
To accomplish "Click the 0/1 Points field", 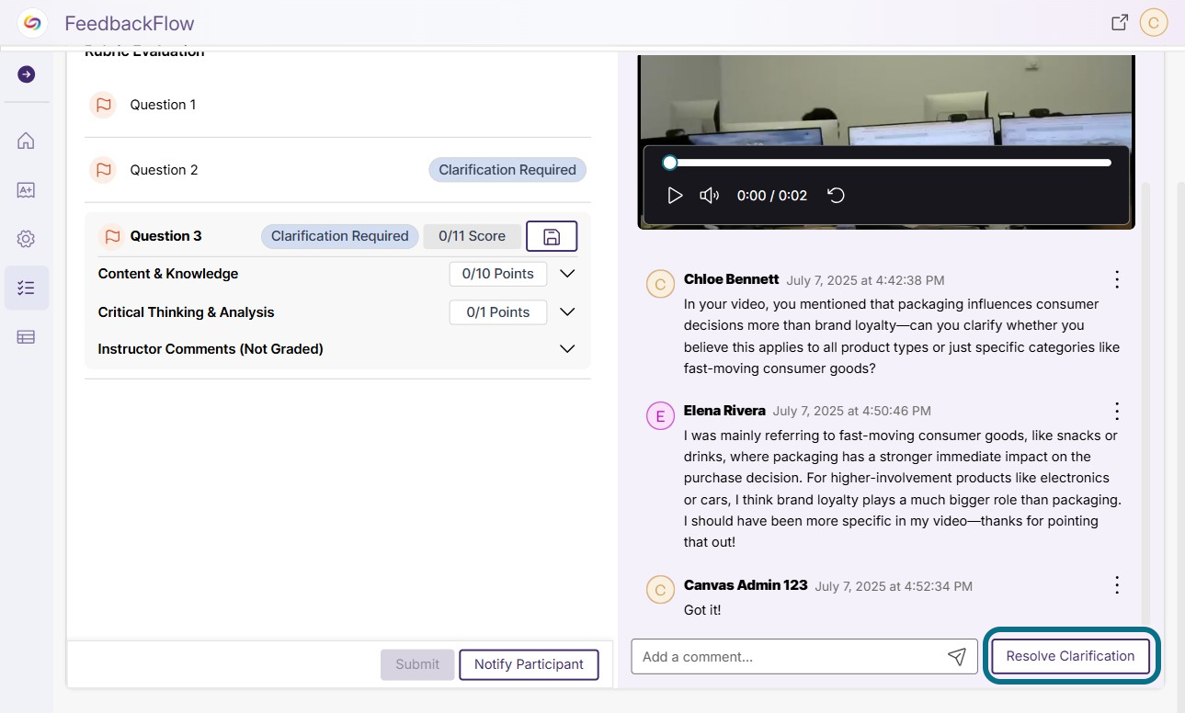I will click(x=497, y=312).
